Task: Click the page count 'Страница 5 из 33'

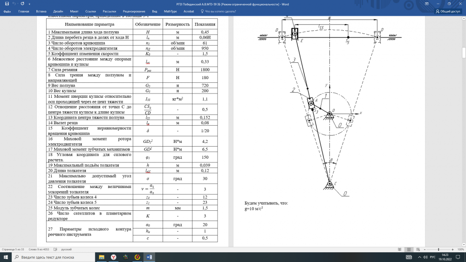Action: pyautogui.click(x=13, y=249)
